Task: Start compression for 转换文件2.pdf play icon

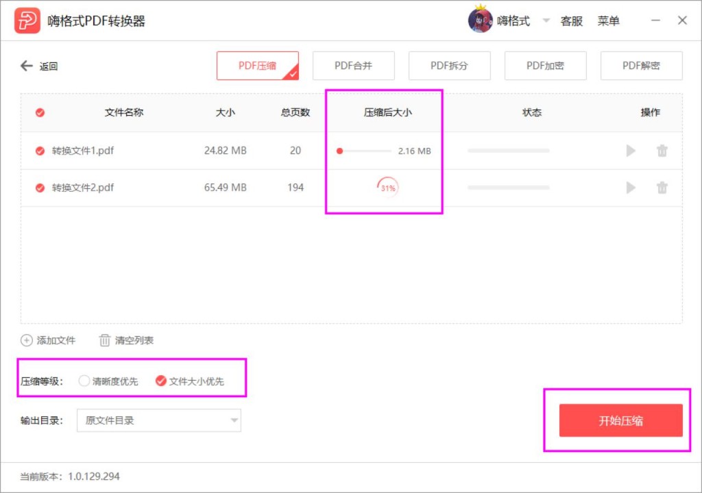Action: [x=631, y=188]
